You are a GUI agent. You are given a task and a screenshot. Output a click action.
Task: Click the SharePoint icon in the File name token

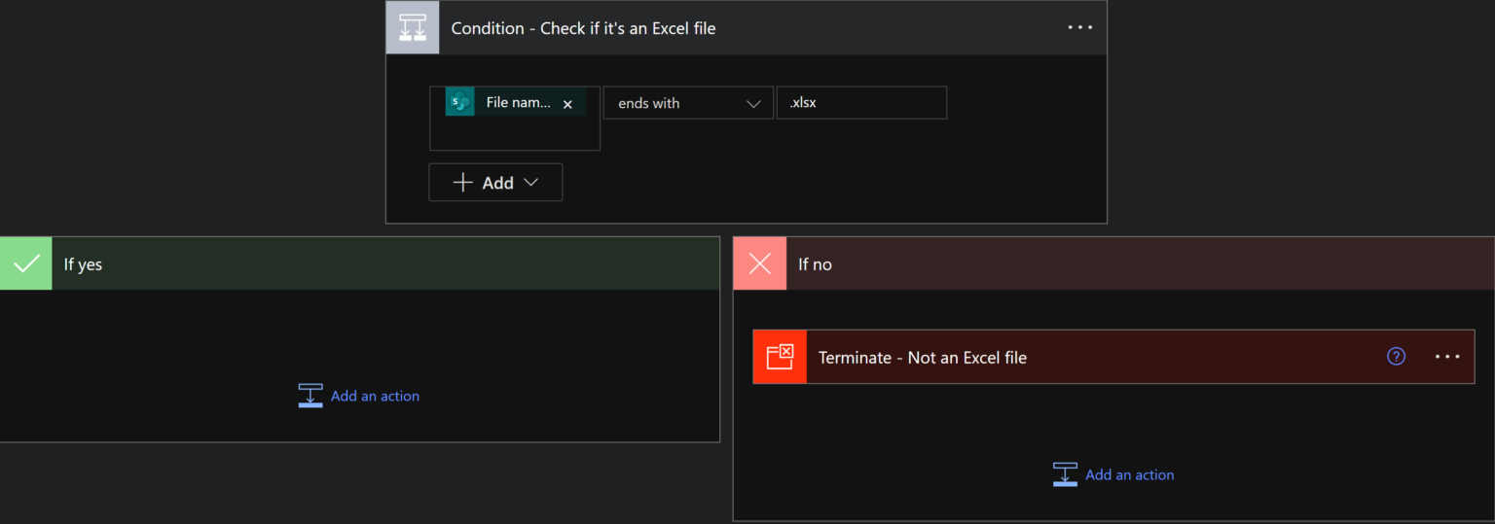click(x=459, y=102)
